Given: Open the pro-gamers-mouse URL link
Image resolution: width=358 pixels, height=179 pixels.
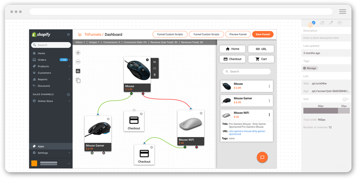Looking at the screenshot, I should (247, 133).
